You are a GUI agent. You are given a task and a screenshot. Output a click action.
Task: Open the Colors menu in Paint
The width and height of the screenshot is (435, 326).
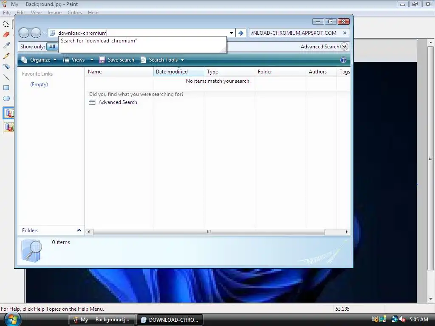point(75,12)
